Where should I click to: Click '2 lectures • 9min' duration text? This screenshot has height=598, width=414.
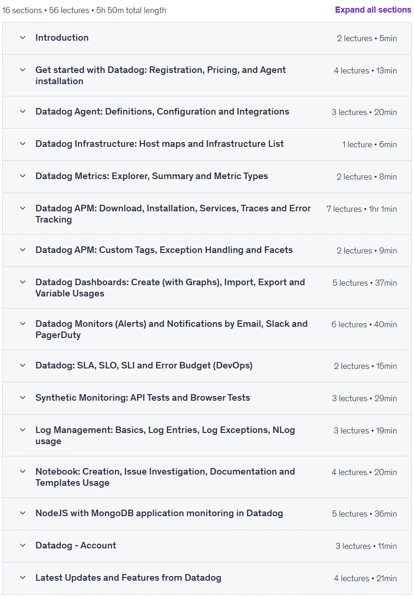[367, 251]
